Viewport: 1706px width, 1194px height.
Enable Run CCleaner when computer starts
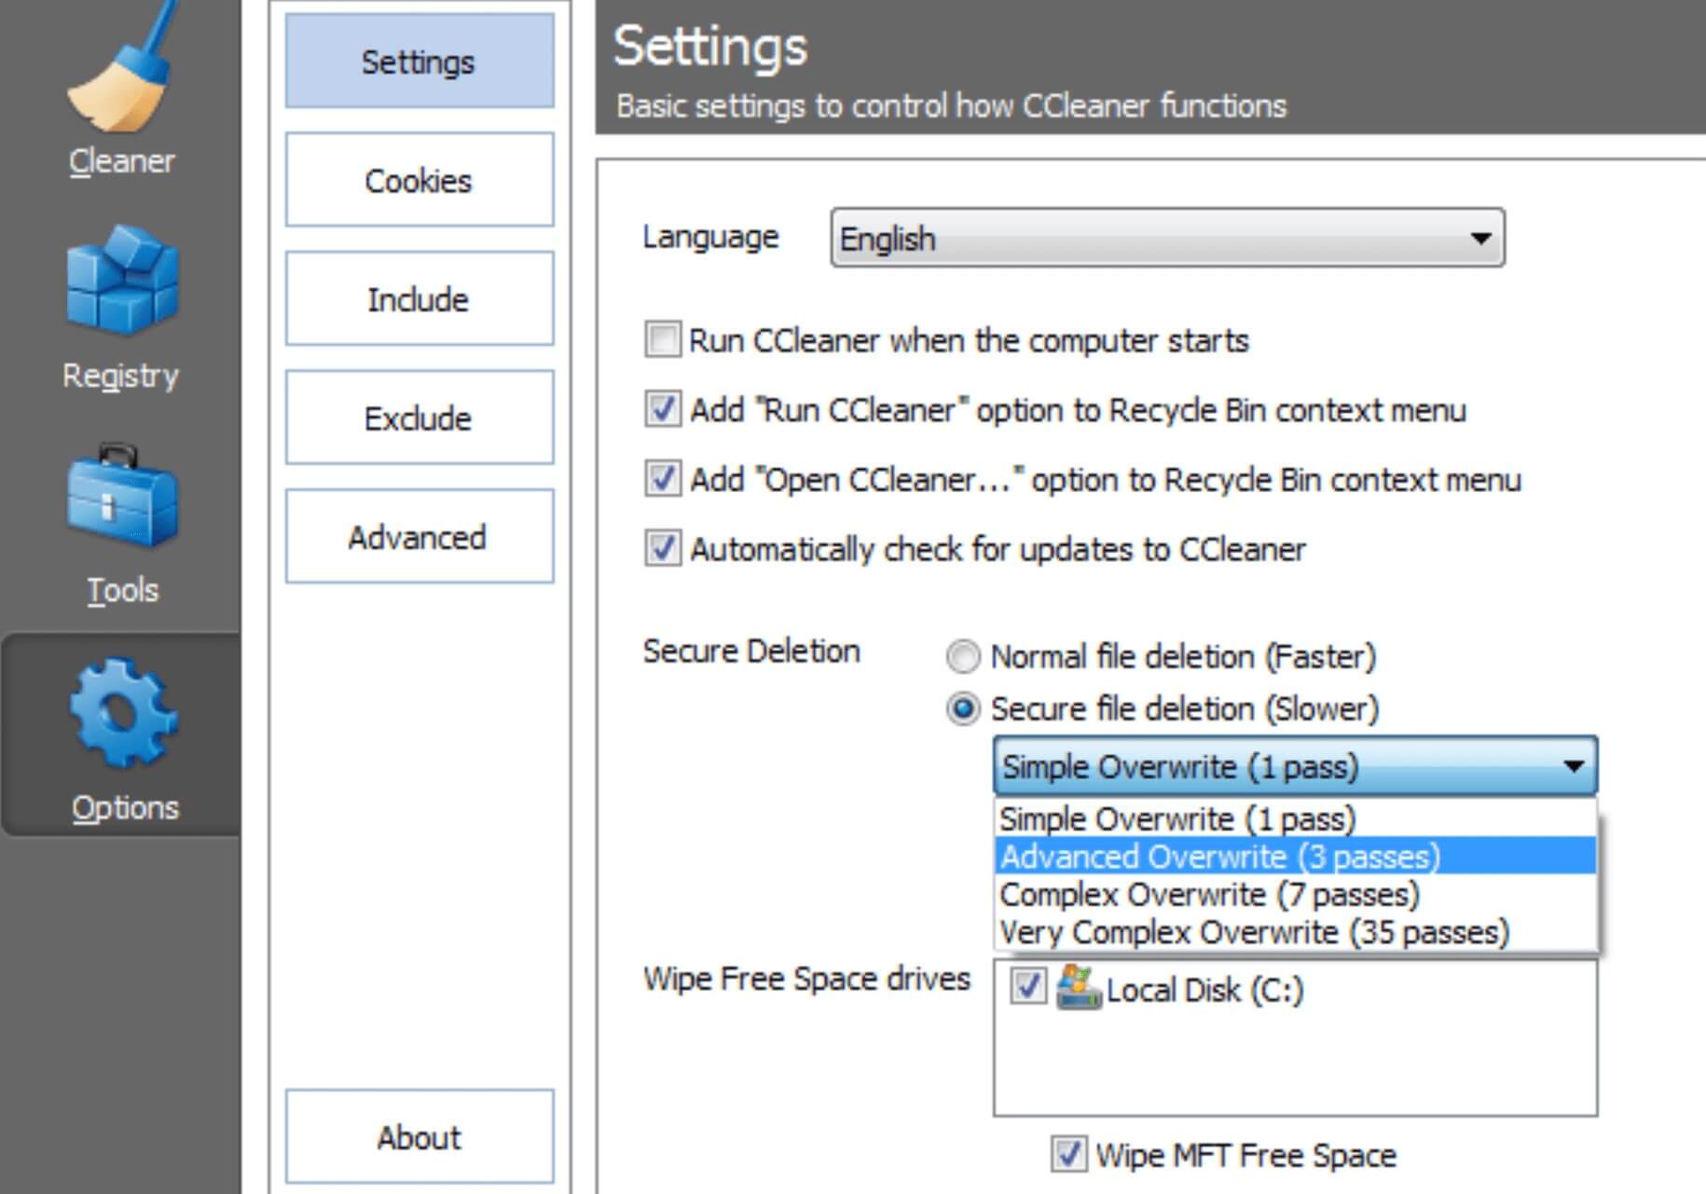(x=663, y=340)
